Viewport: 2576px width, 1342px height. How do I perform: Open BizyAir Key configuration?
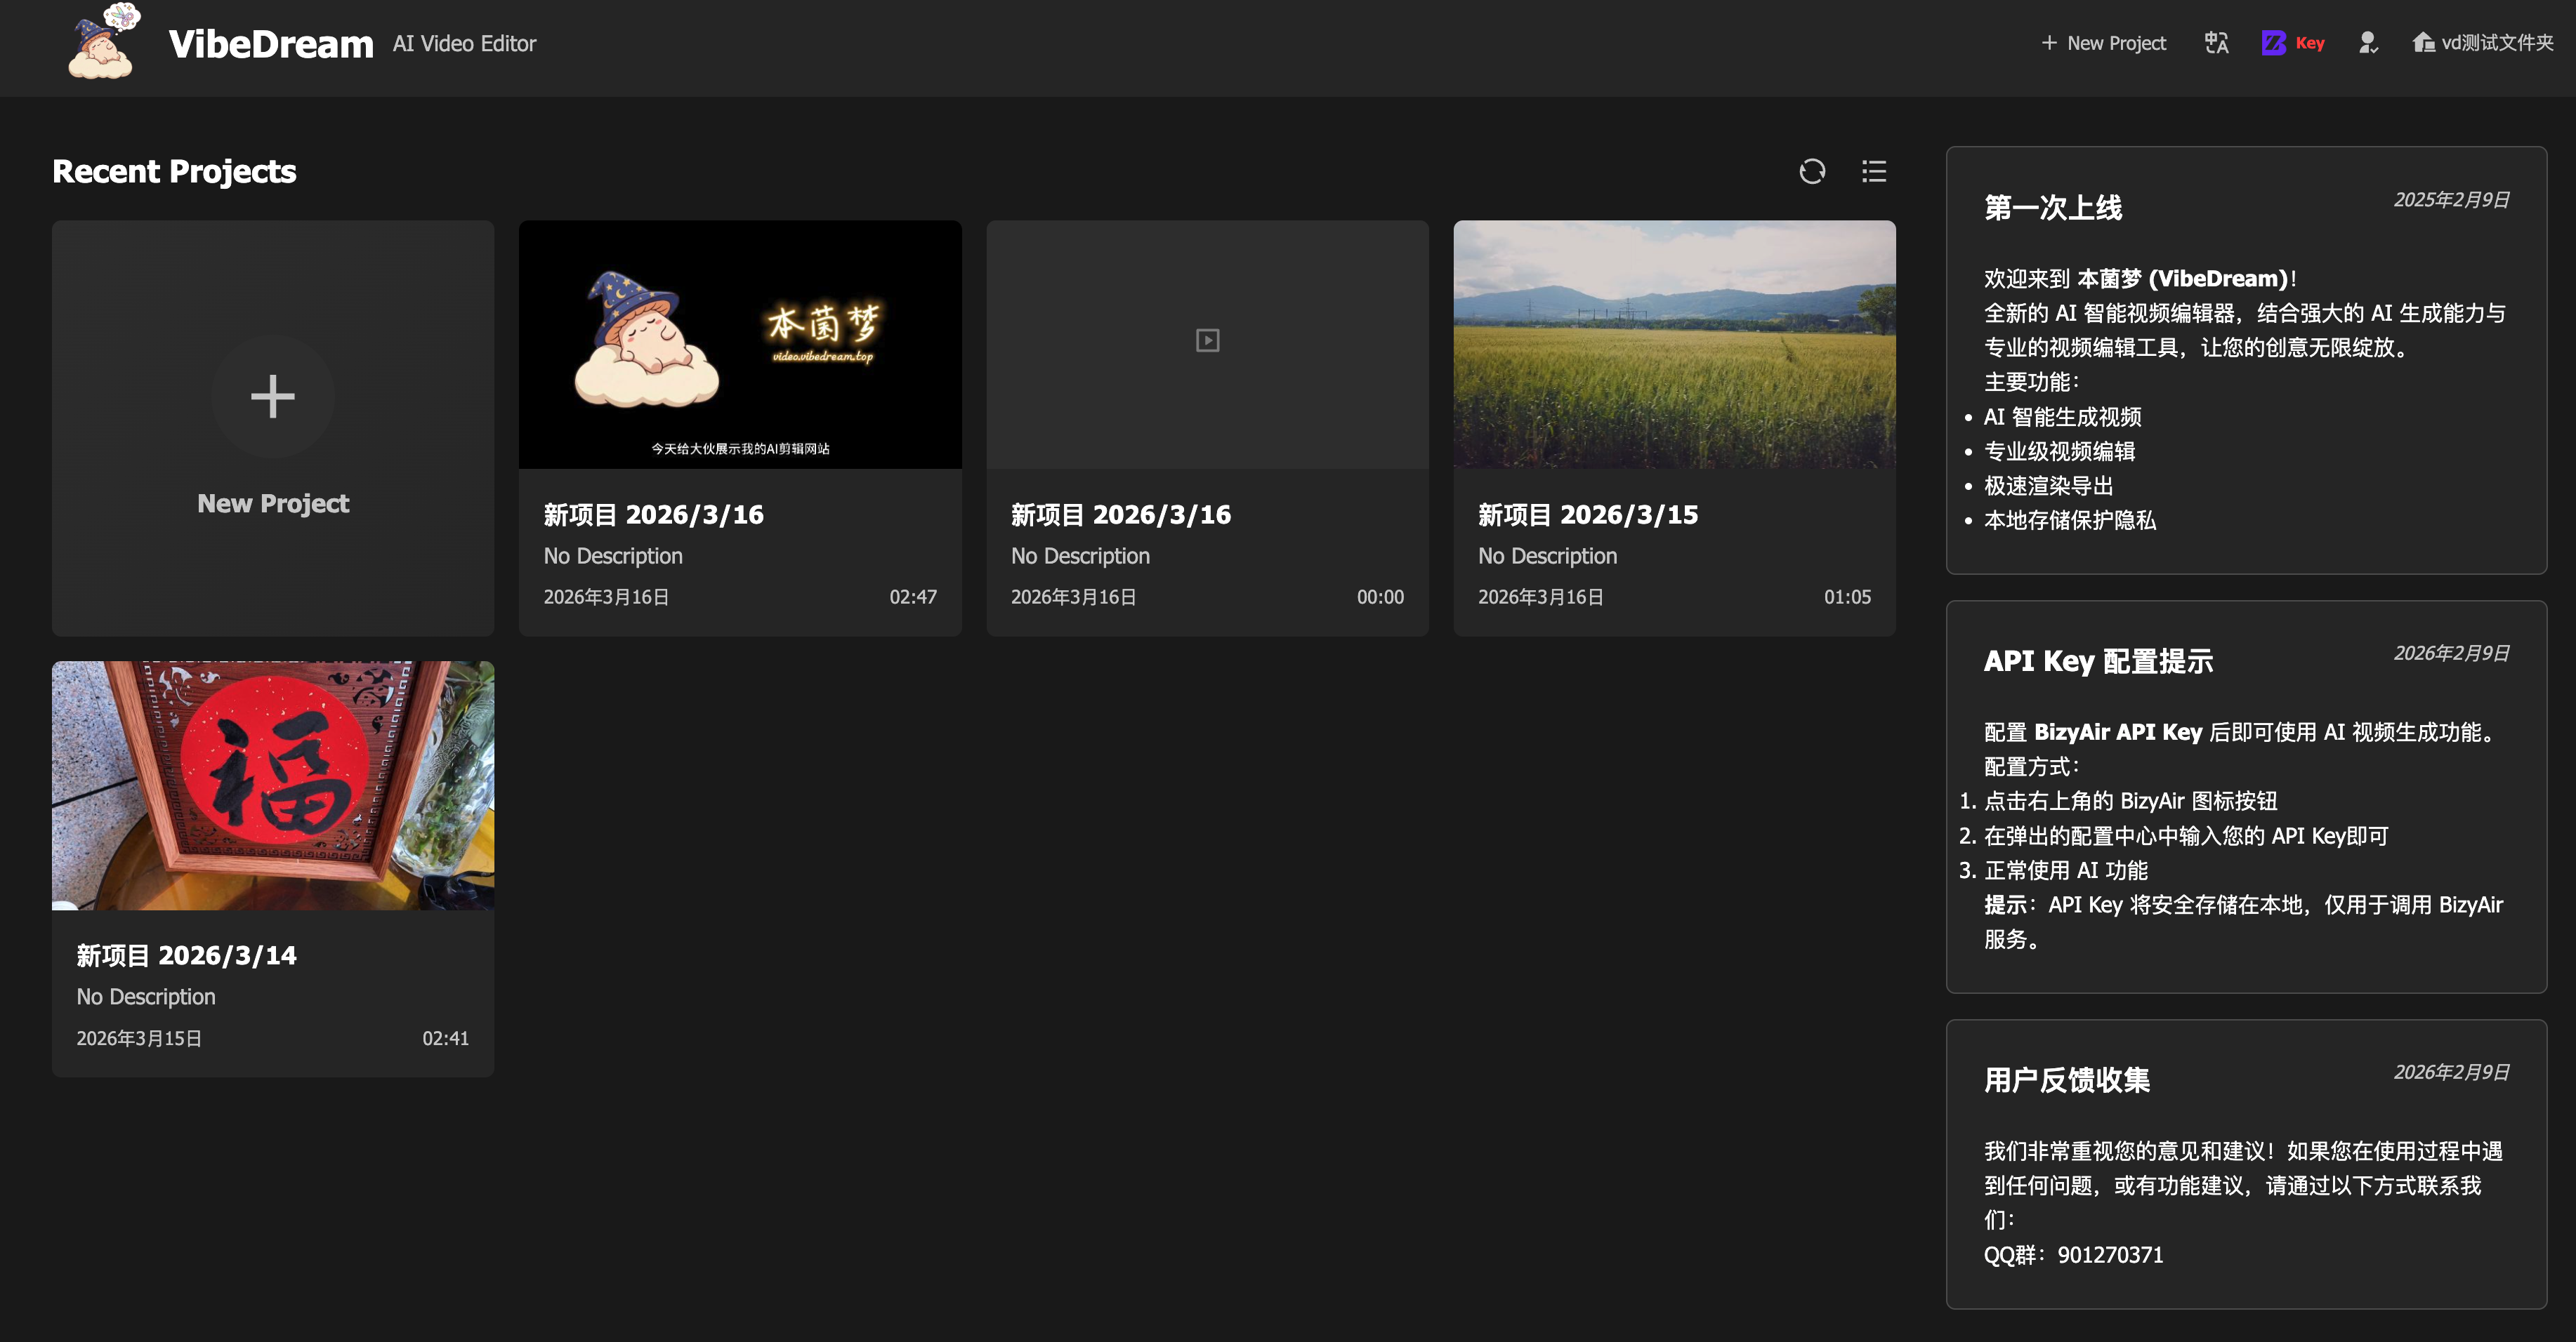(2292, 43)
